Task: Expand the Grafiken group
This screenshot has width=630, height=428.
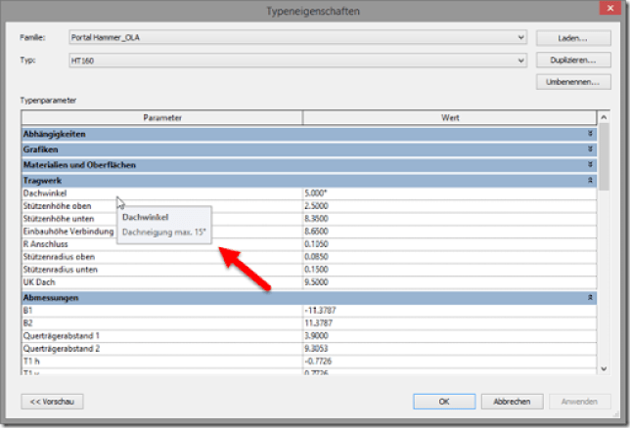Action: pyautogui.click(x=590, y=150)
